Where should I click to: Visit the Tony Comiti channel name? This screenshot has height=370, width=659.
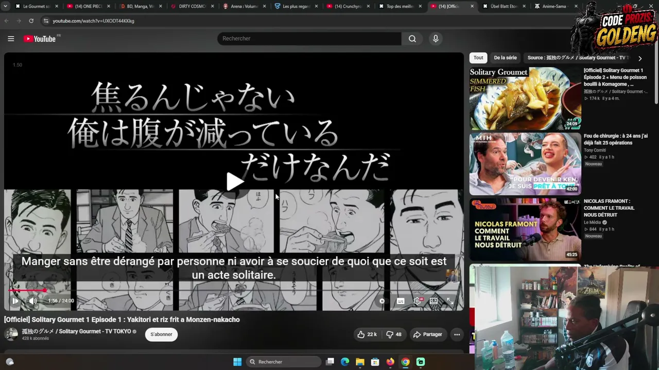click(595, 150)
